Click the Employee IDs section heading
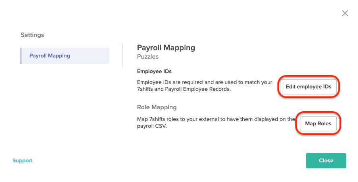The image size is (358, 182). pos(154,71)
